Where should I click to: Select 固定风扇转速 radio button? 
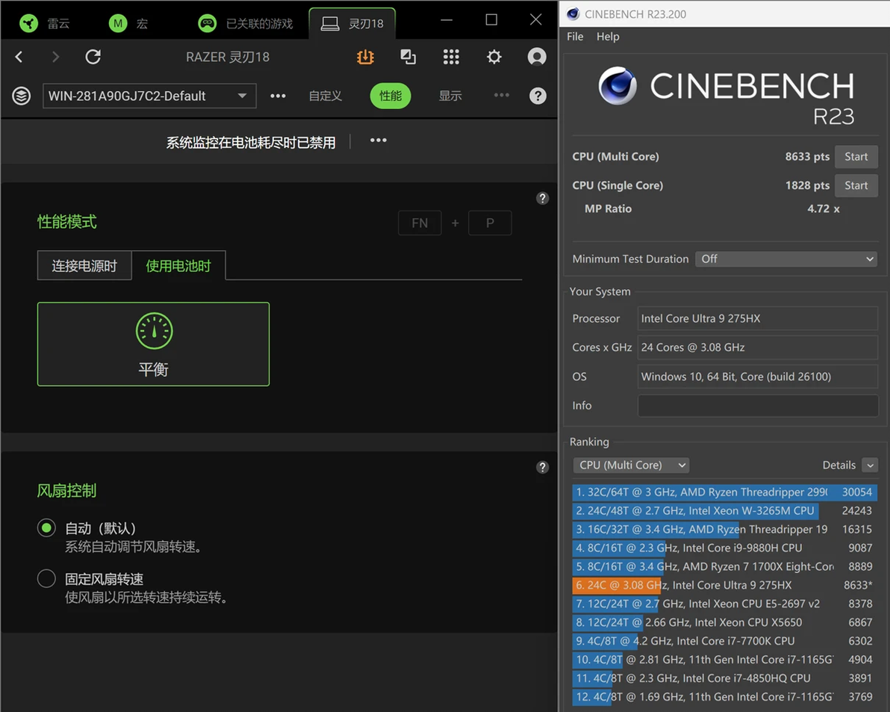(46, 578)
